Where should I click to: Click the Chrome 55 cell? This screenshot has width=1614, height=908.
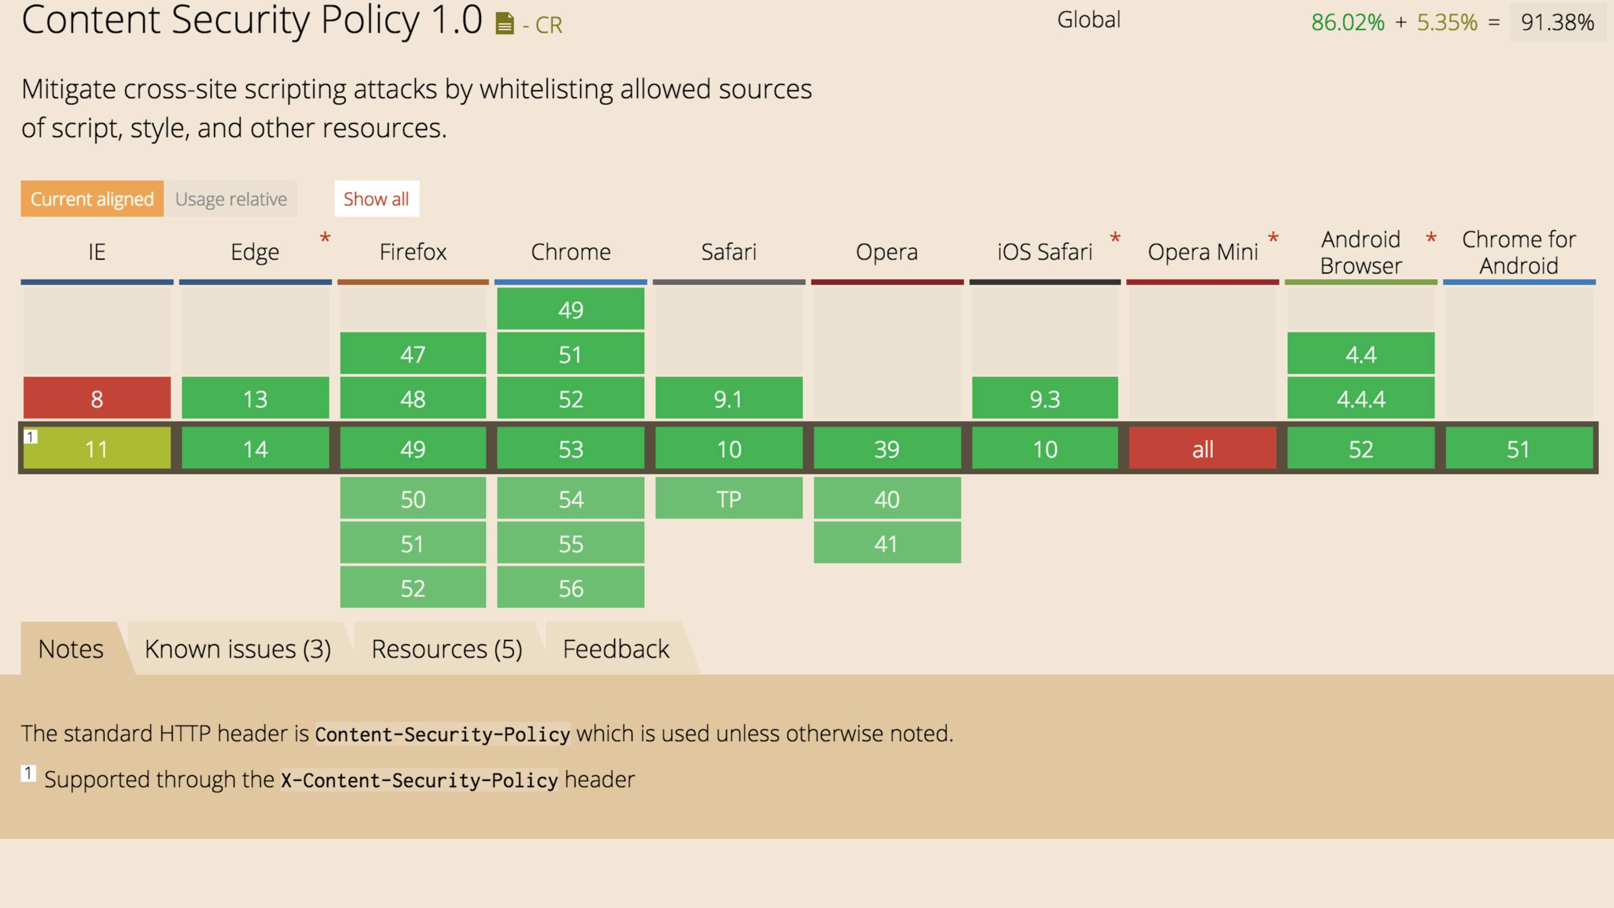tap(571, 543)
